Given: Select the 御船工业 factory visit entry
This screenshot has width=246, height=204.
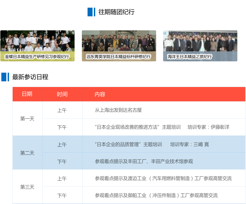Looking at the screenshot, I should (x=156, y=195).
